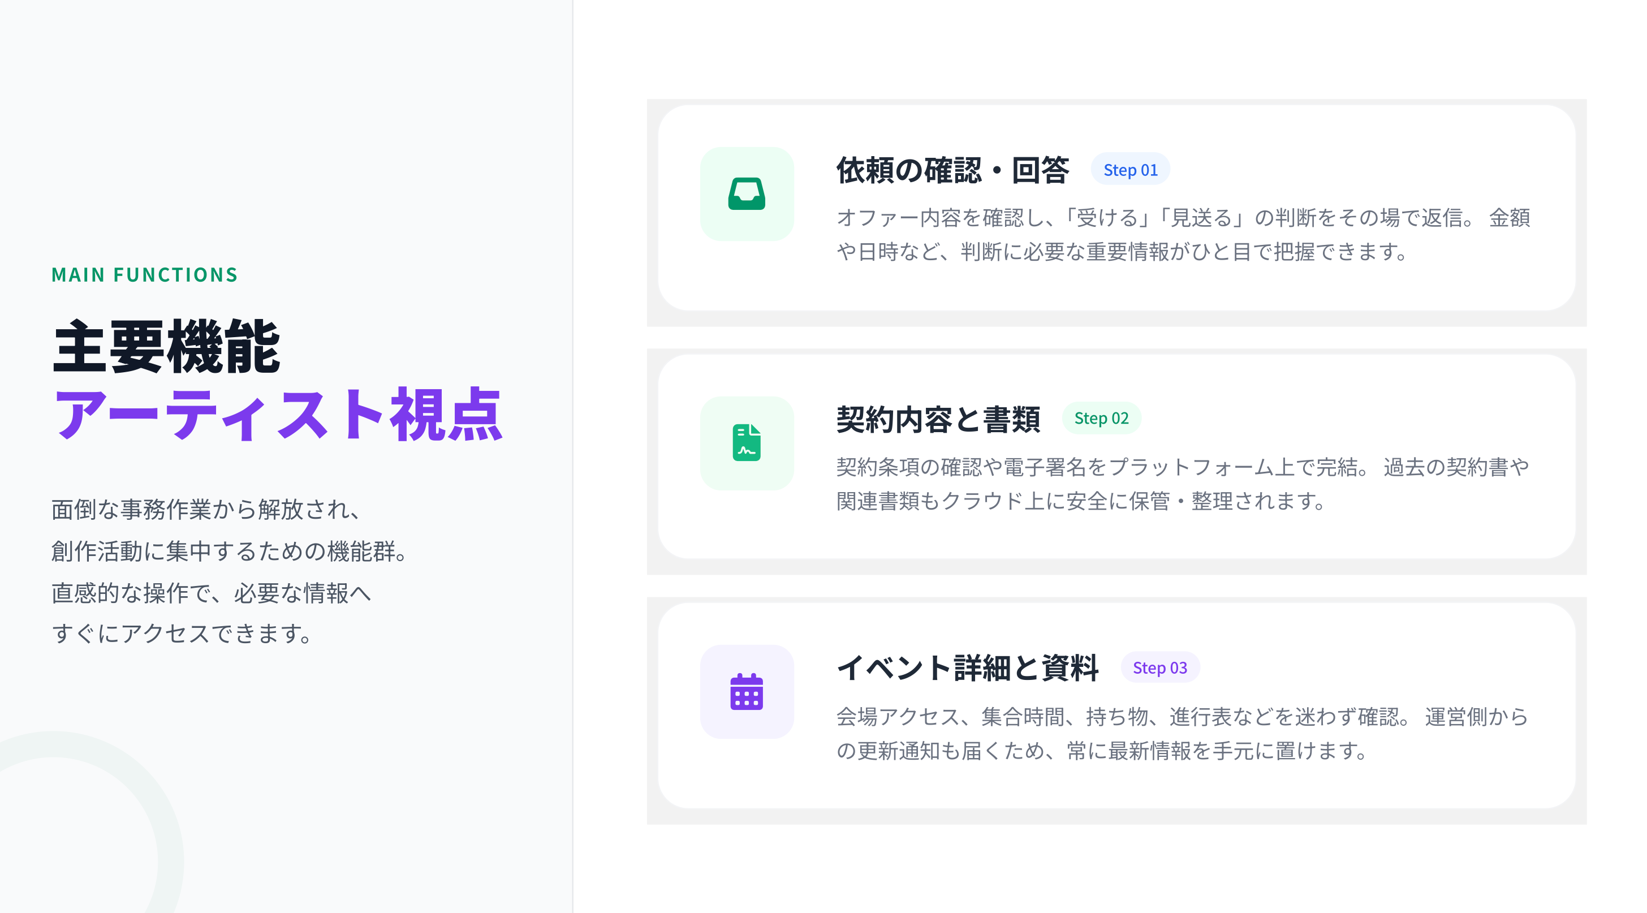Click the purple calendar icon

[x=746, y=692]
